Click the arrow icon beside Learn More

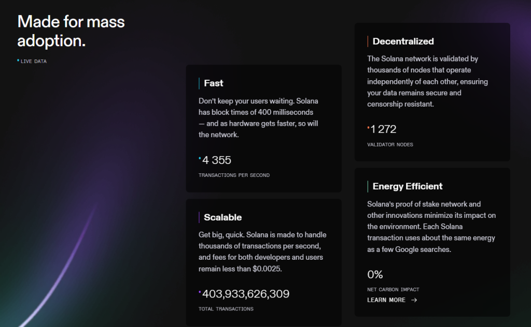(414, 300)
